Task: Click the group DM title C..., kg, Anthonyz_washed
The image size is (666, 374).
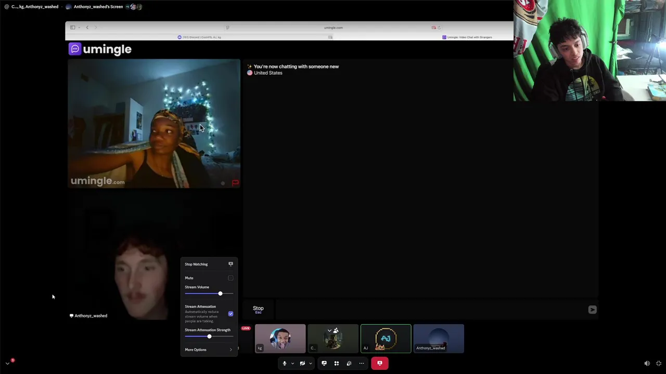Action: 35,7
